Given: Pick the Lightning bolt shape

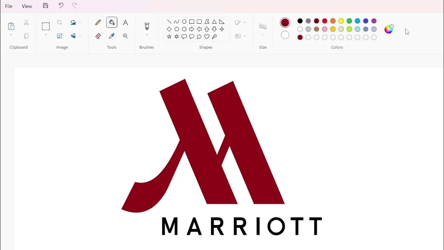Looking at the screenshot, I should tap(214, 36).
